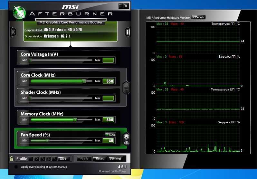The width and height of the screenshot is (257, 179).
Task: Click the 'MSI Afterburner Hardware Monitor' title
Action: click(x=168, y=17)
